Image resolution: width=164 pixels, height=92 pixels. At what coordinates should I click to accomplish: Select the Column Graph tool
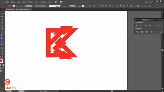[2, 48]
